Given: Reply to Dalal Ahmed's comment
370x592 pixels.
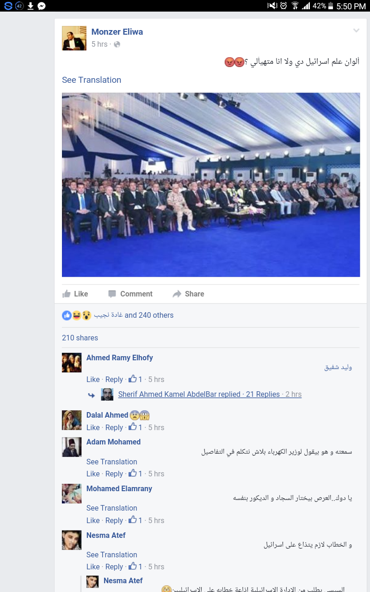Looking at the screenshot, I should click(x=114, y=427).
